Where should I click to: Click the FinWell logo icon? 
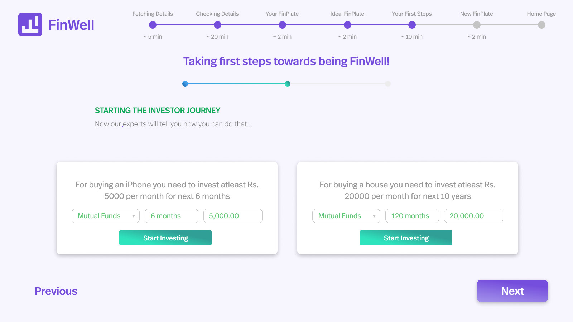tap(30, 25)
